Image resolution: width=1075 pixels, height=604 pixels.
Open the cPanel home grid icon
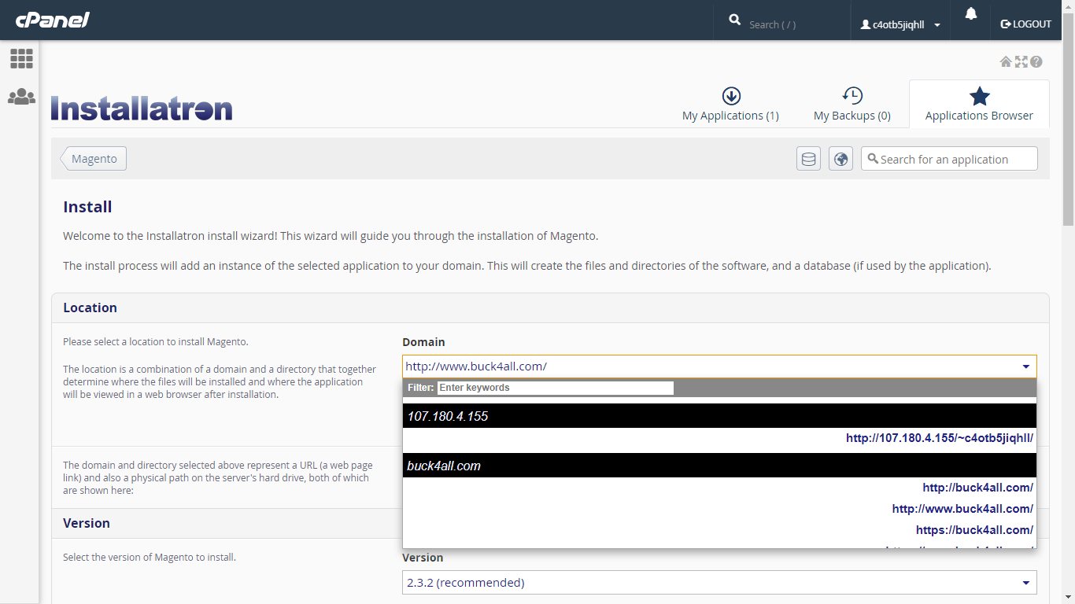[x=21, y=58]
